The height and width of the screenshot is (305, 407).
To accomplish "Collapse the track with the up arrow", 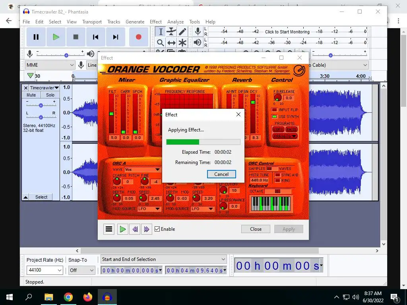I will coord(25,197).
